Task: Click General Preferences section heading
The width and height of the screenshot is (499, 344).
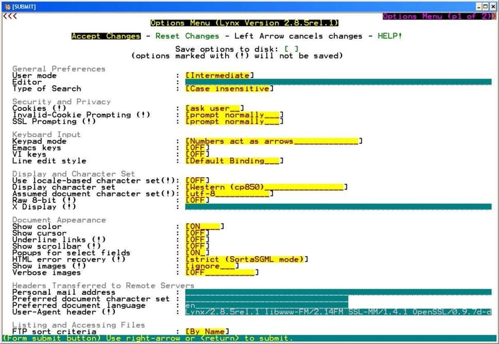Action: coord(59,69)
